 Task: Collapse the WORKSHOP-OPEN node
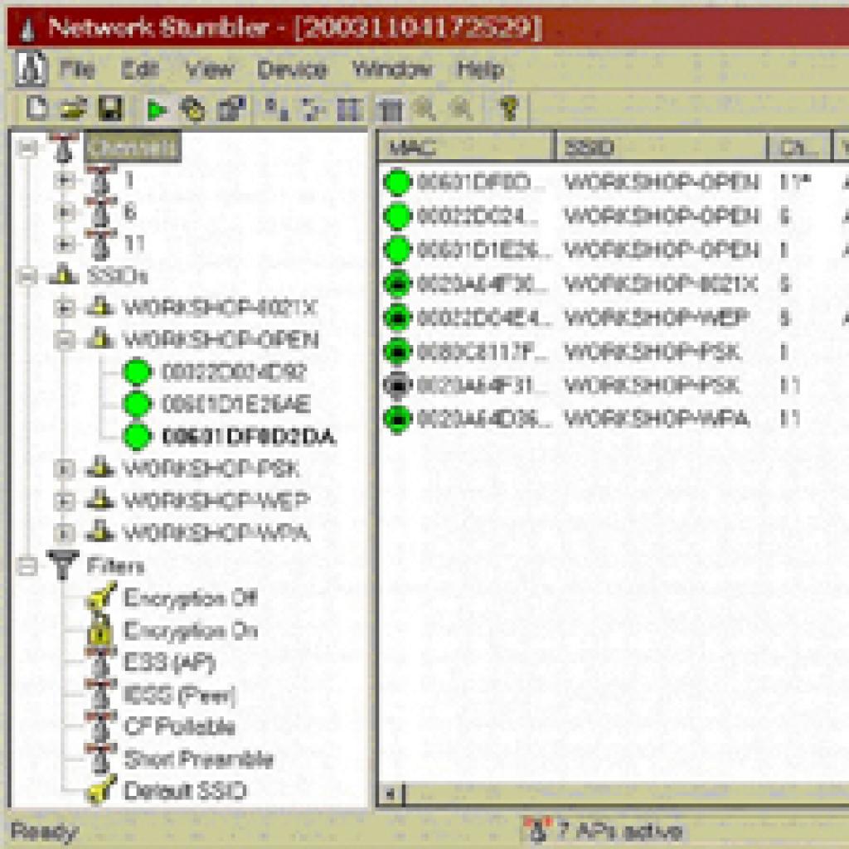(x=64, y=340)
